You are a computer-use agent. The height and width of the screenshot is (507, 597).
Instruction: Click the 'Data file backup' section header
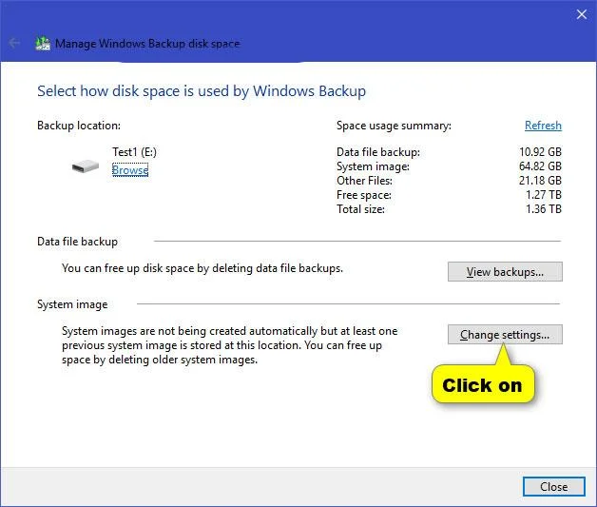pos(77,242)
